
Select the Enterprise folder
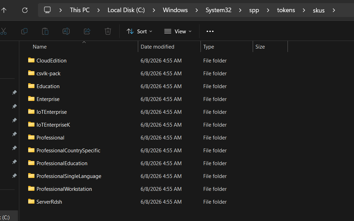point(48,99)
